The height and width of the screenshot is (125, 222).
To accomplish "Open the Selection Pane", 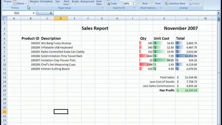I will (x=175, y=3).
